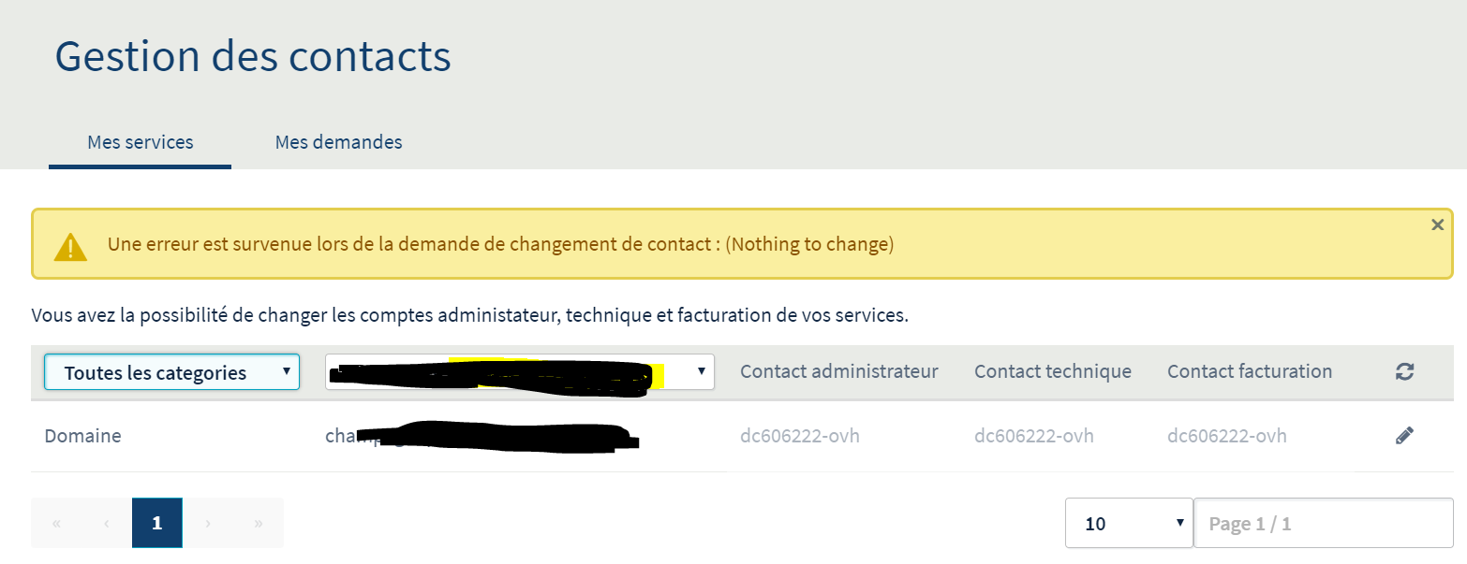Viewport: 1467px width, 564px height.
Task: Click the next page single-right arrow
Action: tap(208, 524)
